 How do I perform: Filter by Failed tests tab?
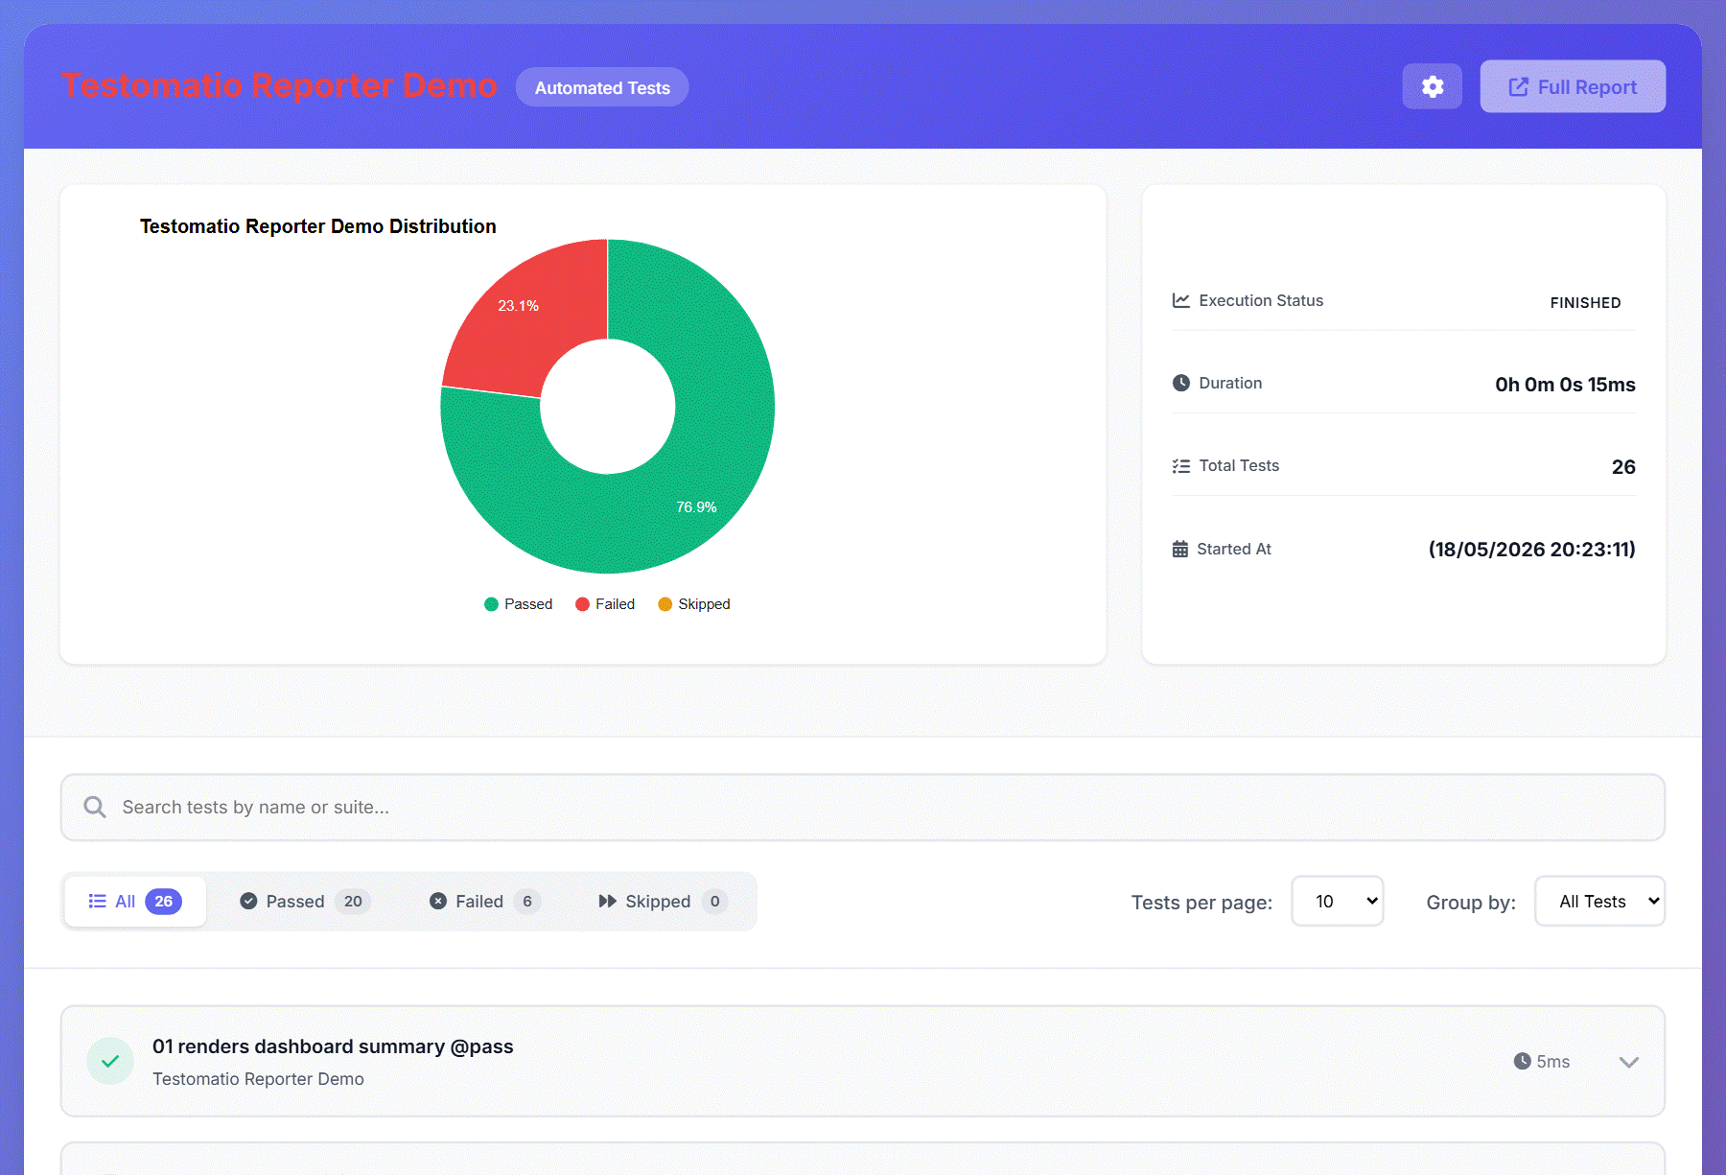484,902
